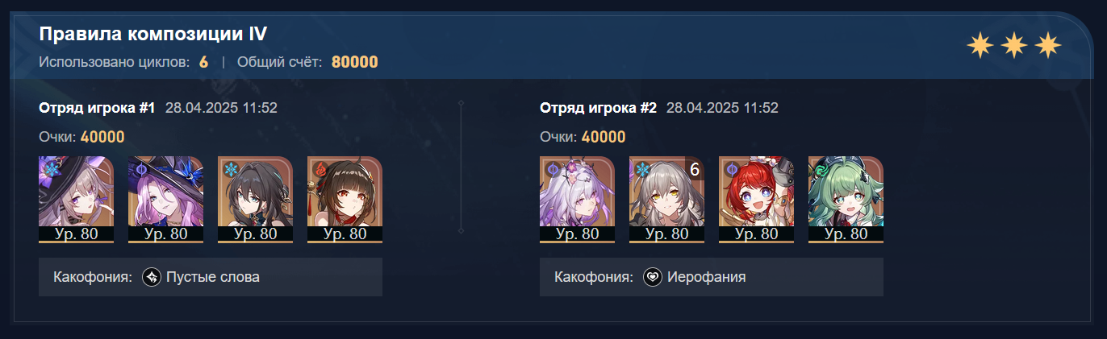Click the Пустые слова cacophony icon
1107x339 pixels.
[x=152, y=277]
